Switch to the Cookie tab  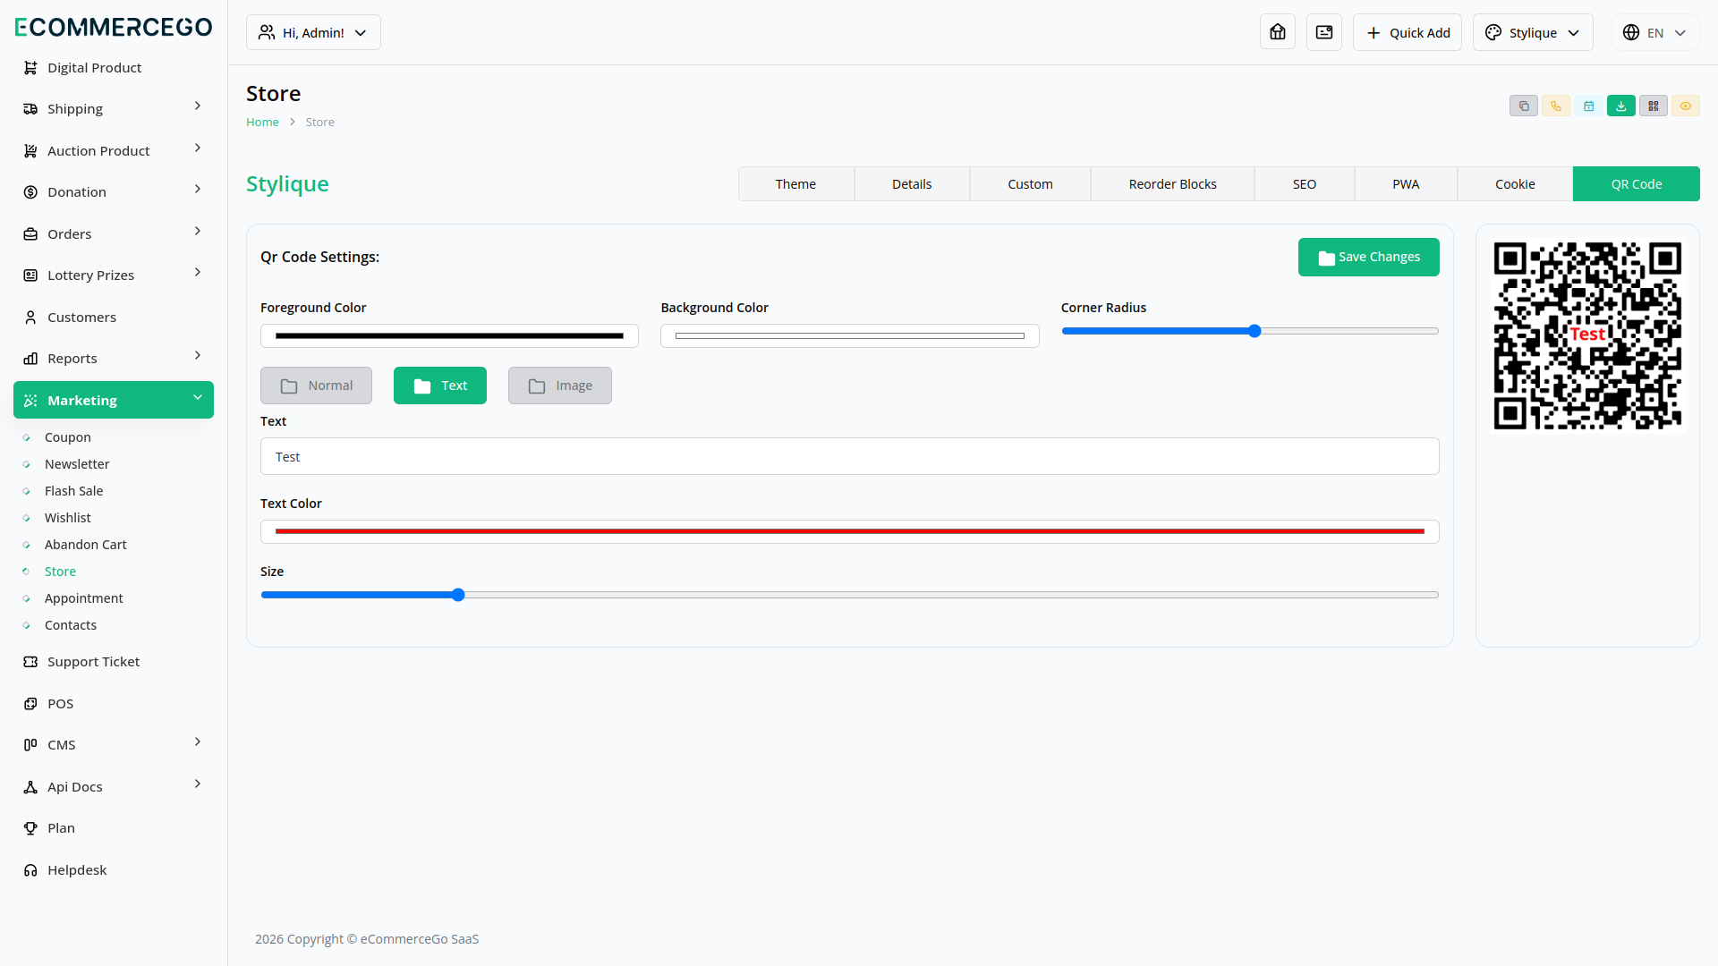point(1515,184)
